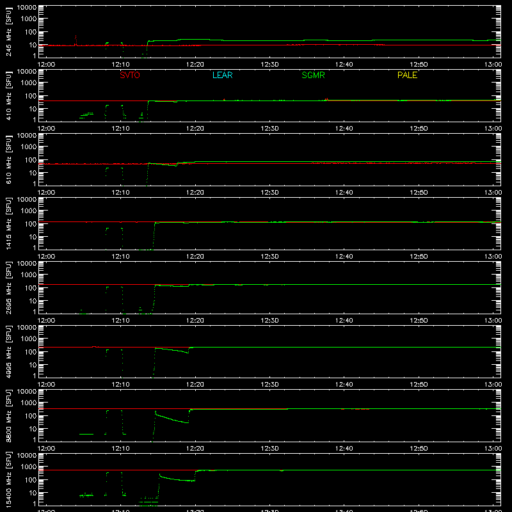Click the 10 y-tick of the 1415 MHz plot
512x512 pixels.
click(x=33, y=237)
